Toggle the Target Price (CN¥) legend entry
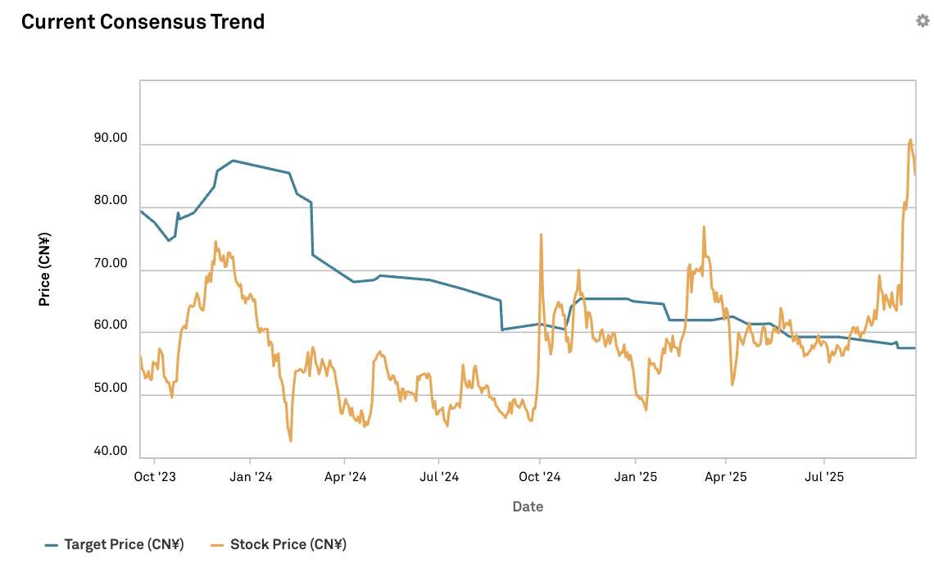934x577 pixels. (115, 544)
